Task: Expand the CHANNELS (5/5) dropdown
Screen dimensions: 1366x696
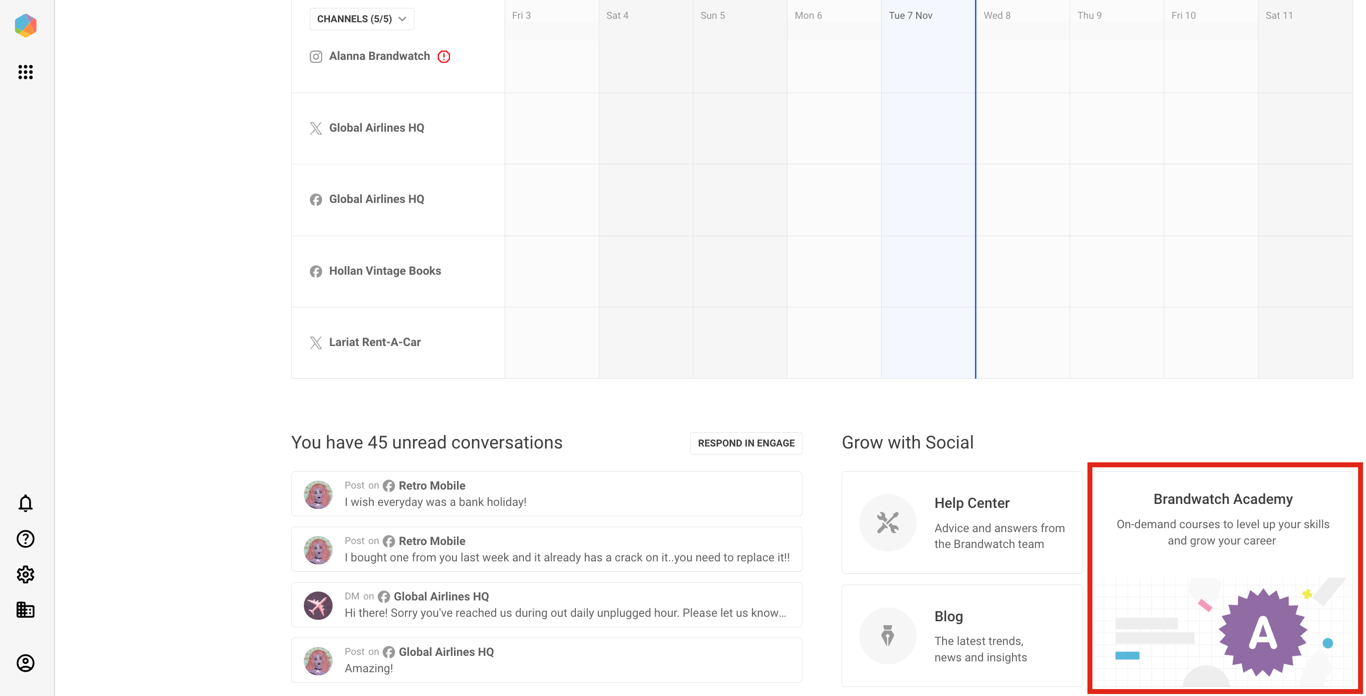Action: click(x=362, y=19)
